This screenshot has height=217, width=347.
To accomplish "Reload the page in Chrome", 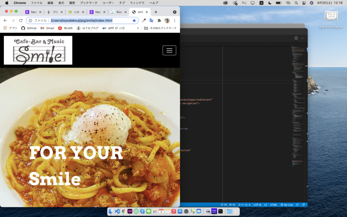I will [x=21, y=21].
